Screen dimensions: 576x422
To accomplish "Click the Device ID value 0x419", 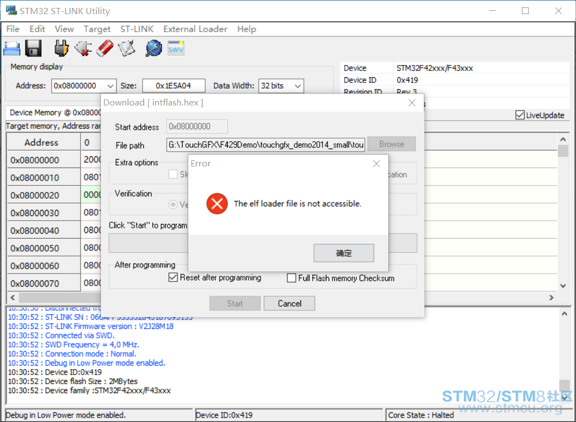I will tap(407, 80).
